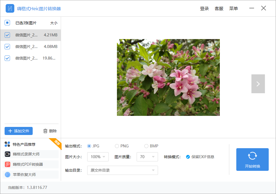Uncheck the first 微信图片 file checkbox
Viewport: 276px width, 194px height.
7,35
